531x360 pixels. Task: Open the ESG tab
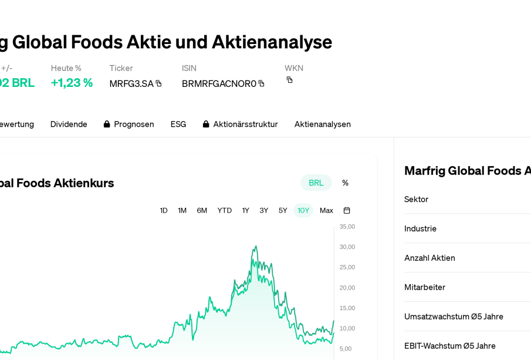tap(178, 125)
